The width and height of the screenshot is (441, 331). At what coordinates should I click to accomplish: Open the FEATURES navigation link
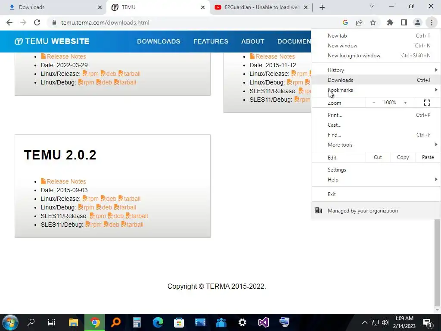point(211,41)
